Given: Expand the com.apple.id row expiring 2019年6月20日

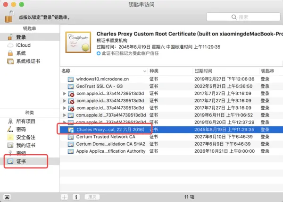Looking at the screenshot, I should click(x=65, y=122).
